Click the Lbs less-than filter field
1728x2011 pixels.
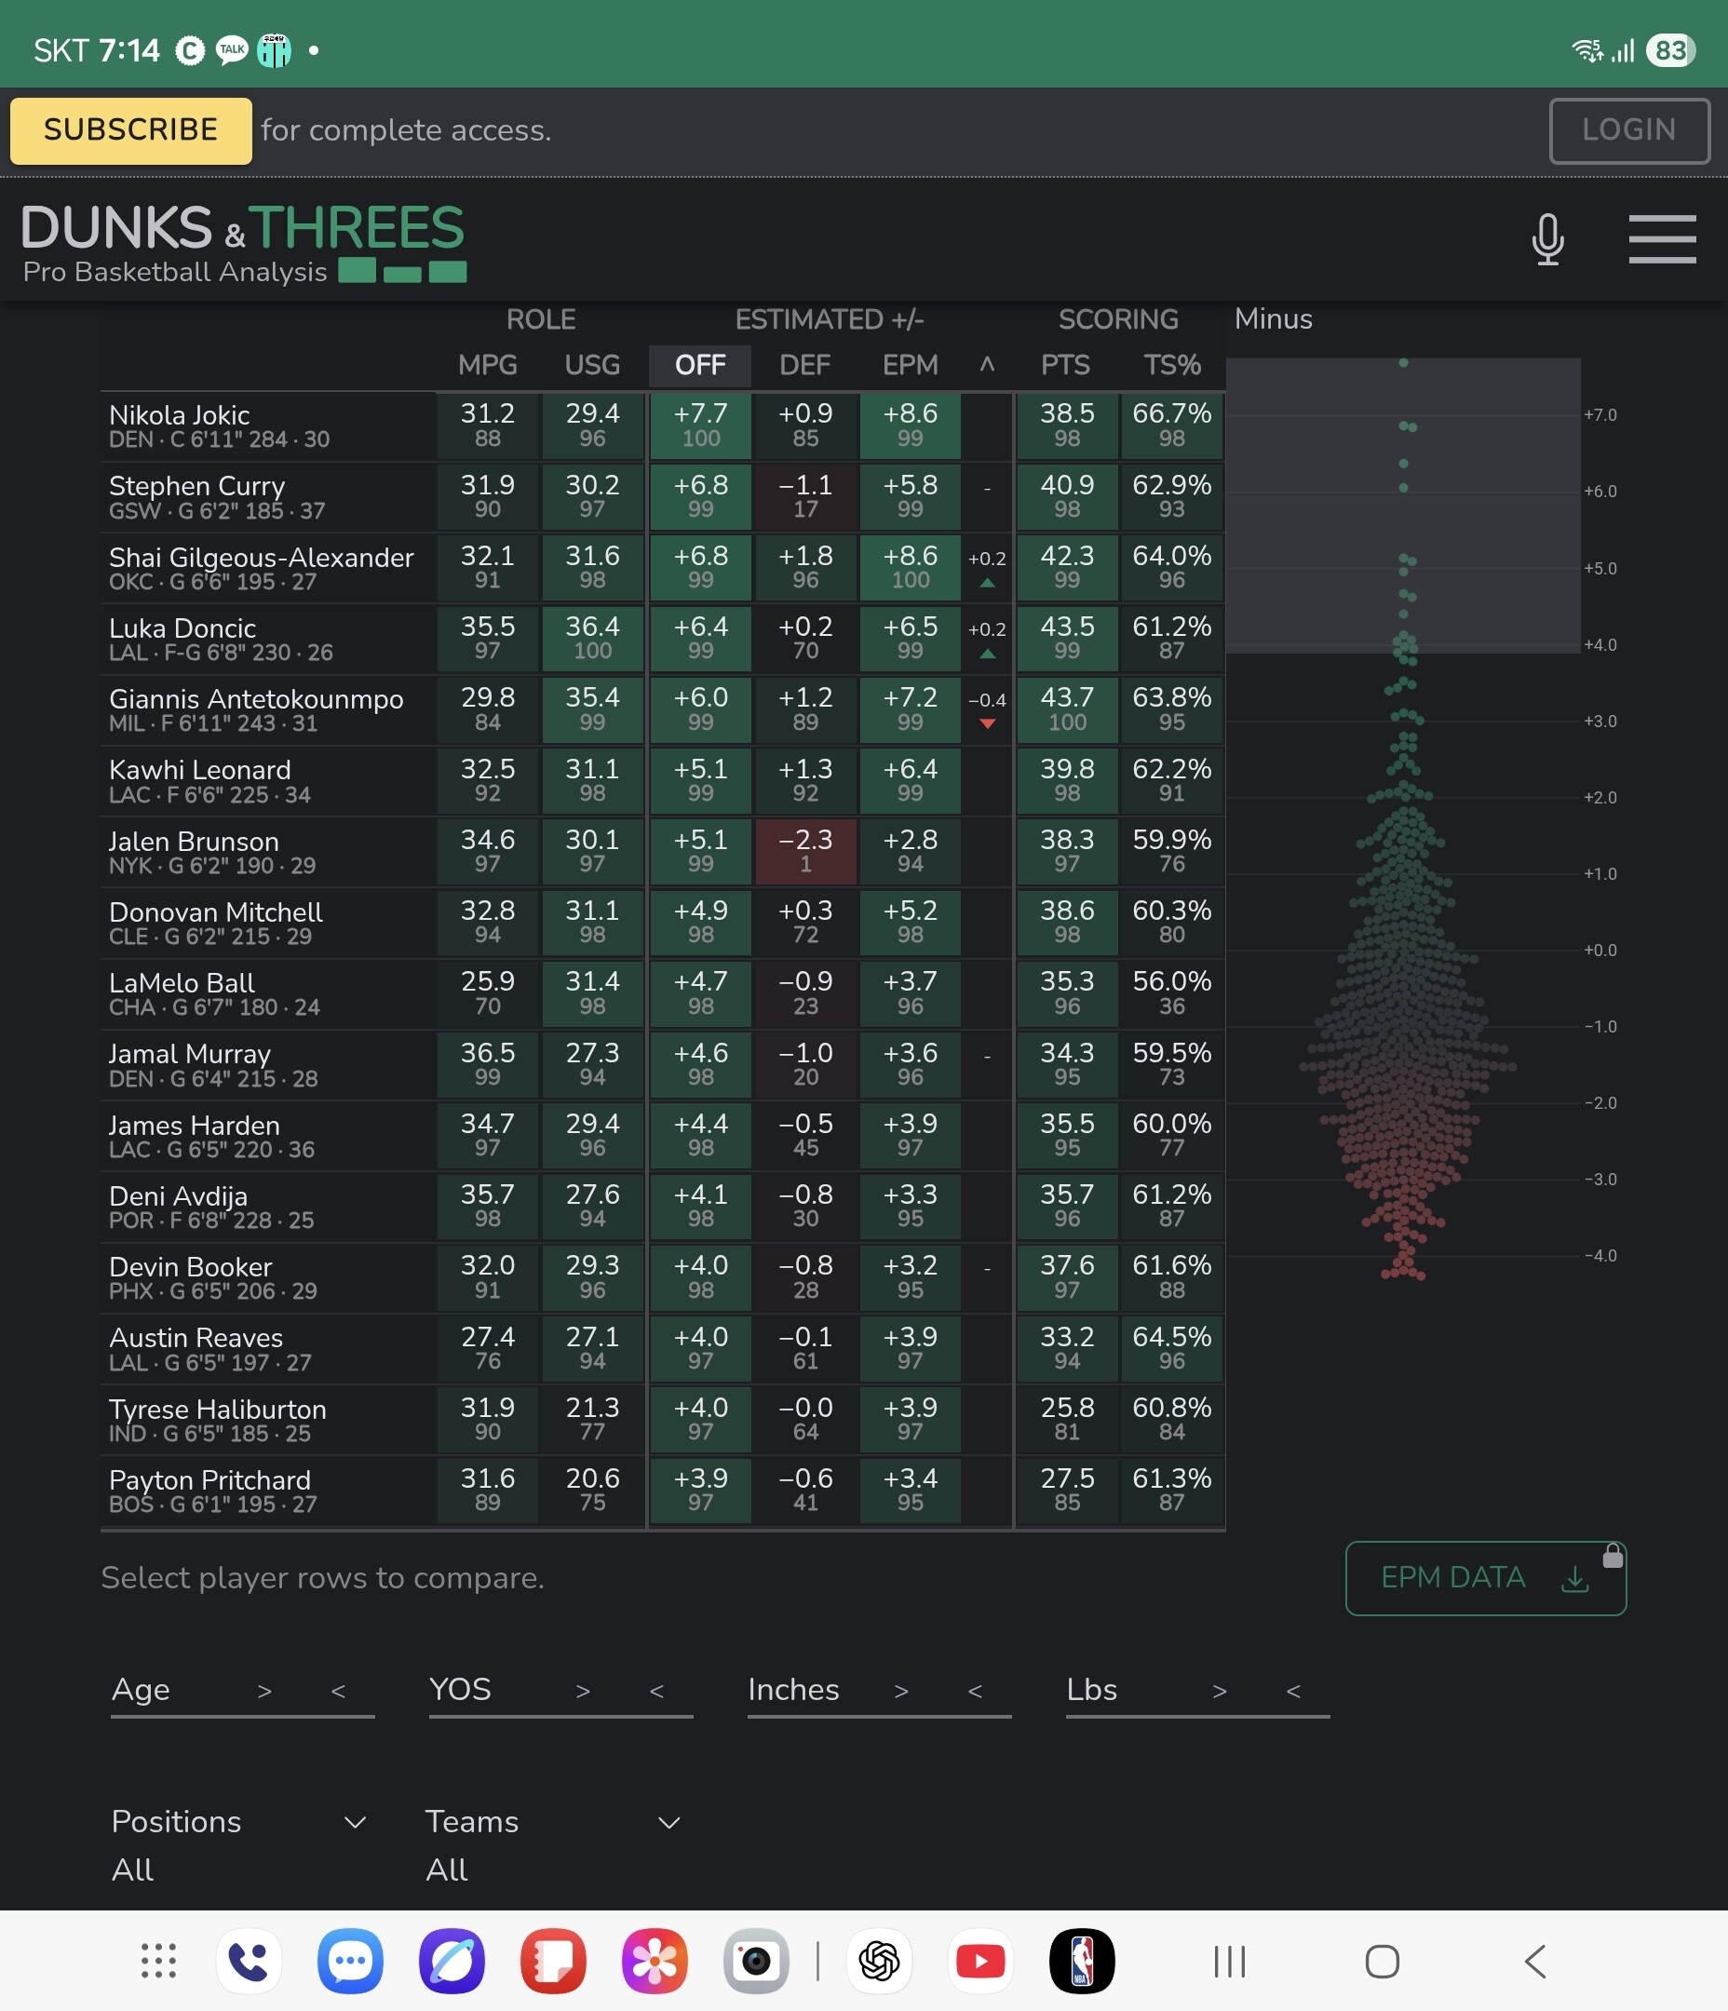(1294, 1691)
